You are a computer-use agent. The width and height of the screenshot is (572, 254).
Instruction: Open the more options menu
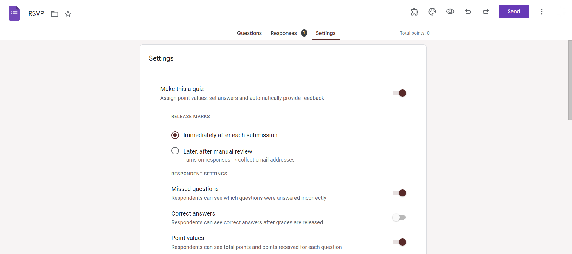coord(542,12)
